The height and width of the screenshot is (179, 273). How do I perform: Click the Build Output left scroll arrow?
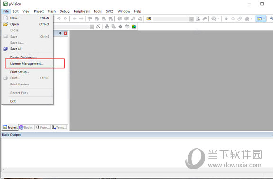click(4, 169)
